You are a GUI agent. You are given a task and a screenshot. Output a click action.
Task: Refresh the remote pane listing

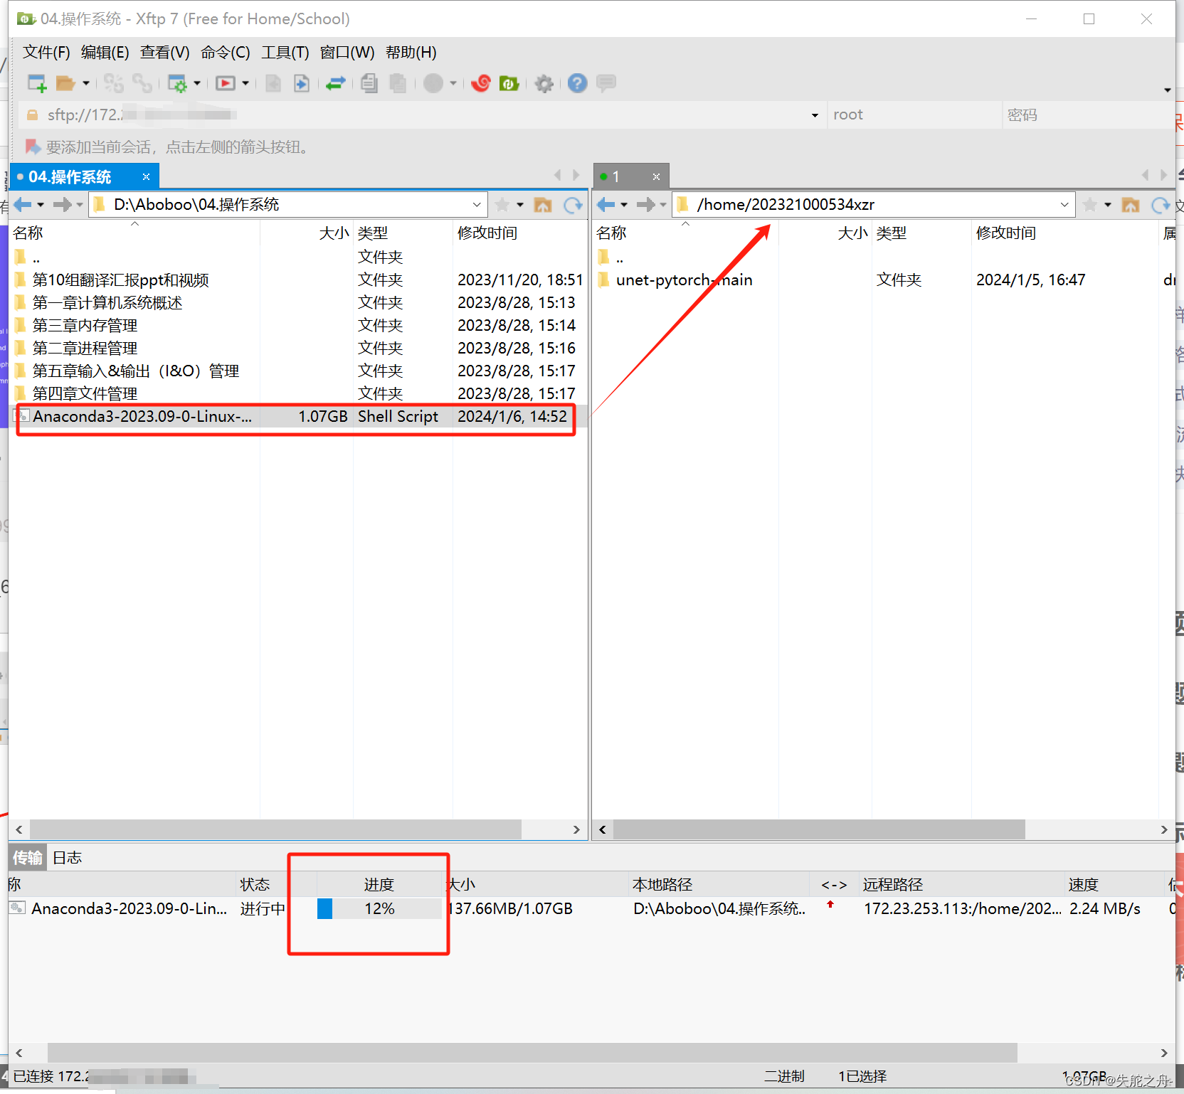point(1161,205)
